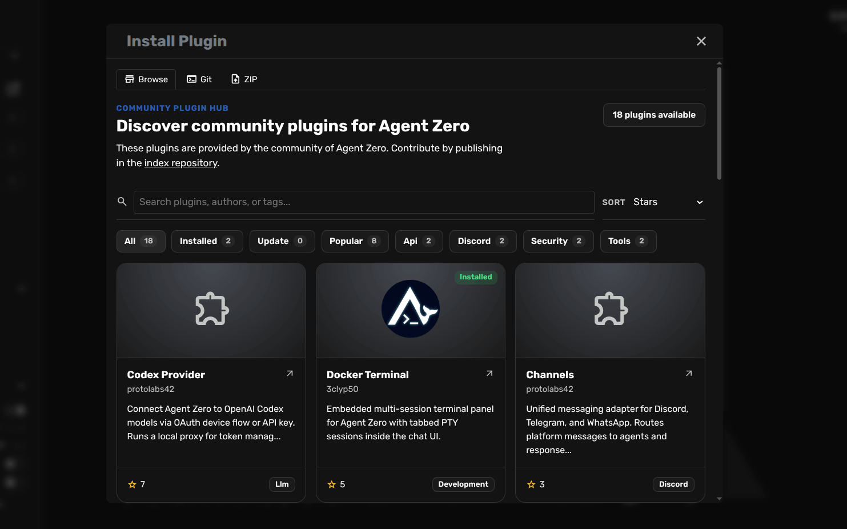Open the Docker Terminal external link arrow

point(489,373)
